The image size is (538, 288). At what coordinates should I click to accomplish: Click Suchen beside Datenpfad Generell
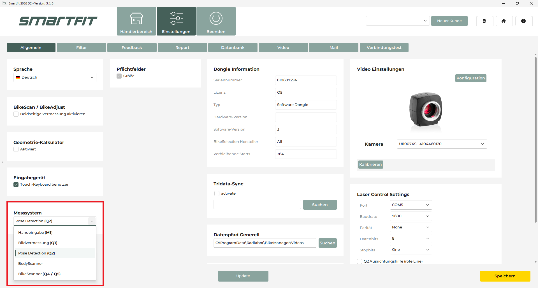coord(328,243)
